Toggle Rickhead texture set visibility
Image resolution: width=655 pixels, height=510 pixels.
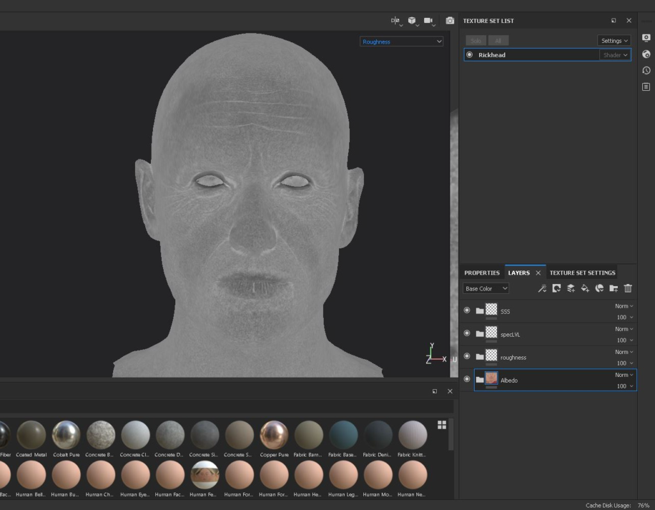click(x=470, y=55)
